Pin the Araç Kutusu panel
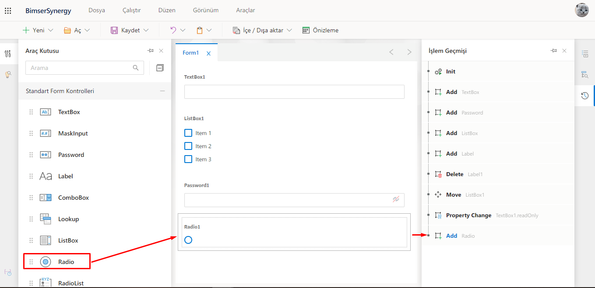Image resolution: width=595 pixels, height=288 pixels. (150, 51)
